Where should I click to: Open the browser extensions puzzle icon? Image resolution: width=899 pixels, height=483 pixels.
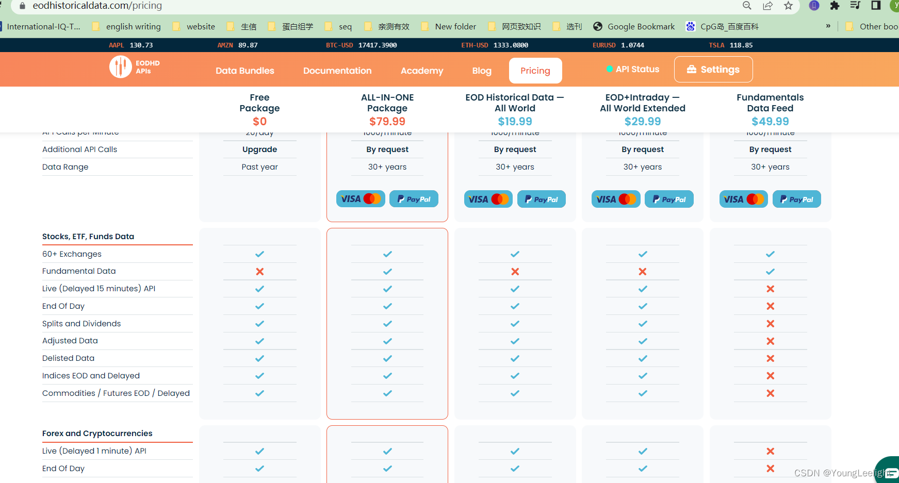point(835,6)
